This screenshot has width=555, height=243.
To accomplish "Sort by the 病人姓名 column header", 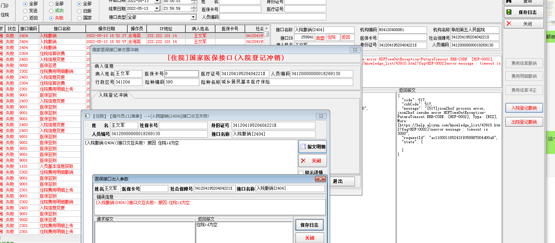I will (200, 29).
